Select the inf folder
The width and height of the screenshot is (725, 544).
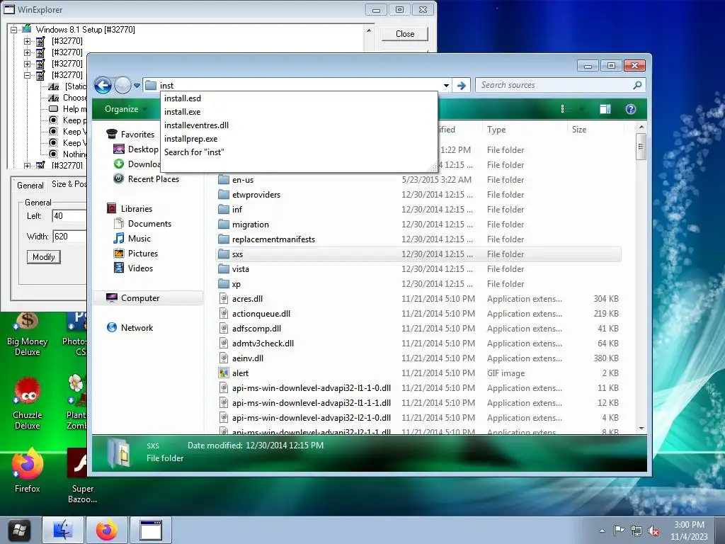tap(236, 210)
